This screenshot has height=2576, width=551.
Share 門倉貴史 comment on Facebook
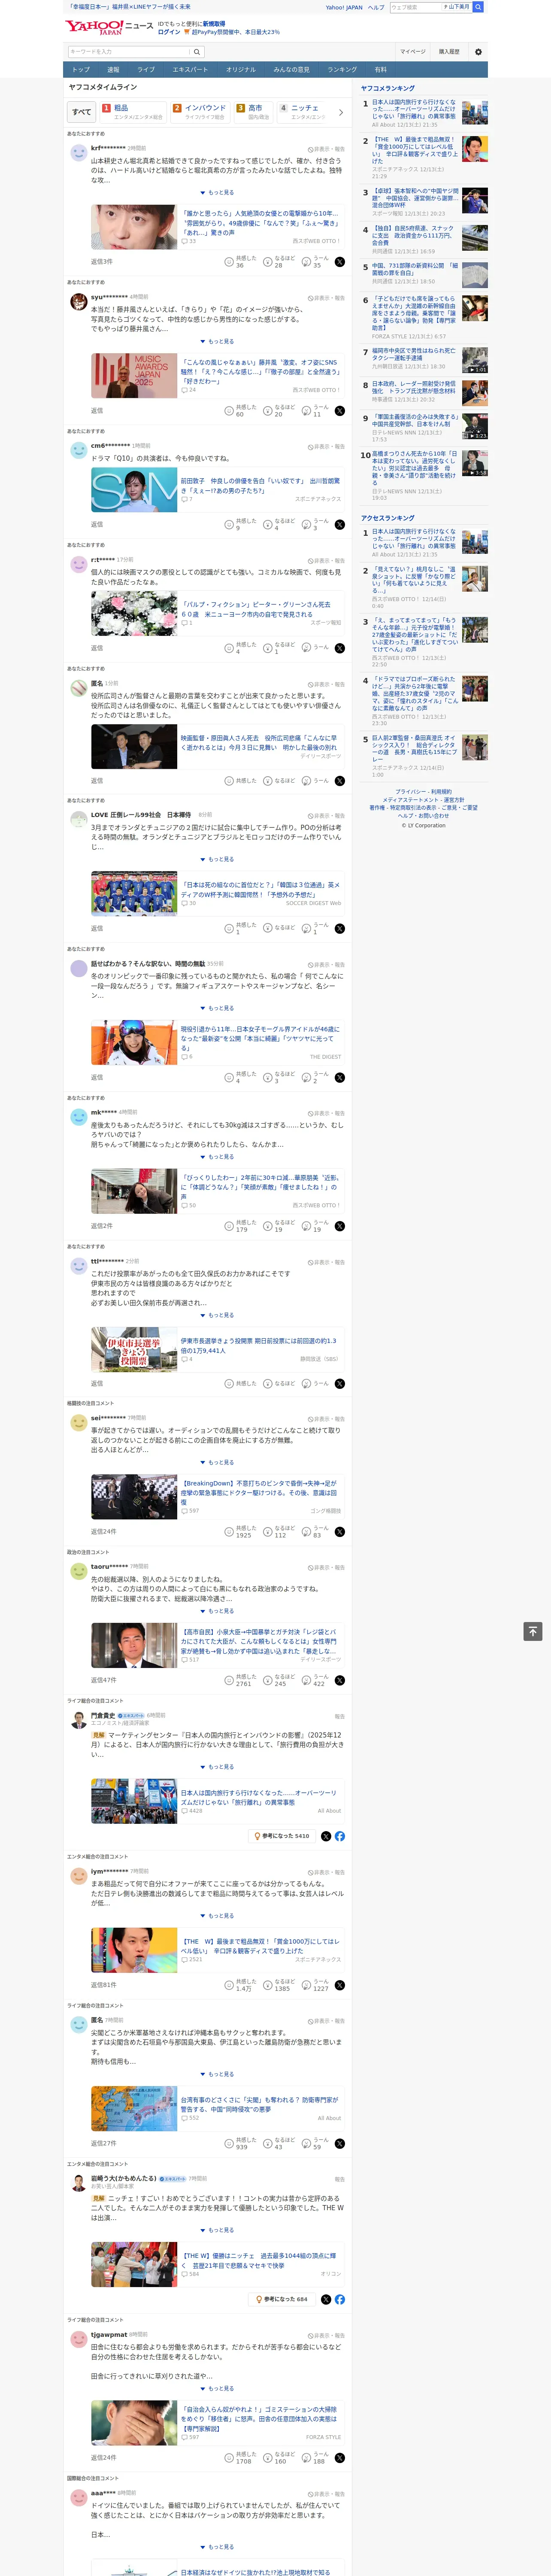click(x=340, y=1836)
